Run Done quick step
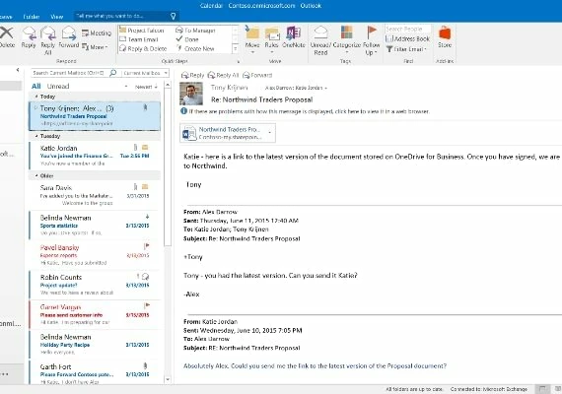This screenshot has width=562, height=394. [187, 39]
